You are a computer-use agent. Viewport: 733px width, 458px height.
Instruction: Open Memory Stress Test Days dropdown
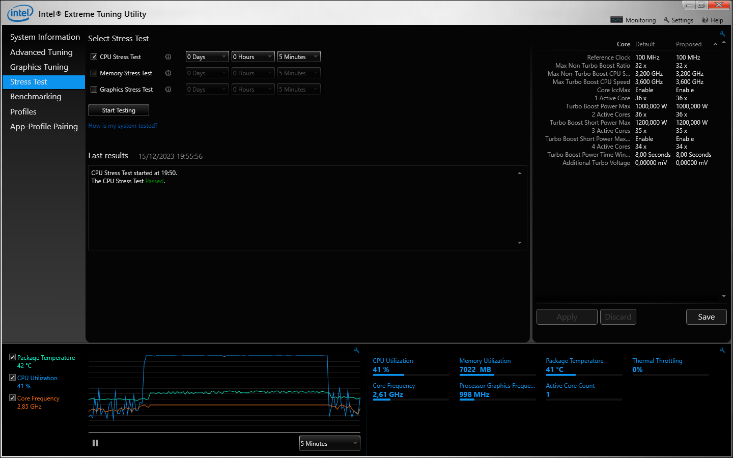207,73
